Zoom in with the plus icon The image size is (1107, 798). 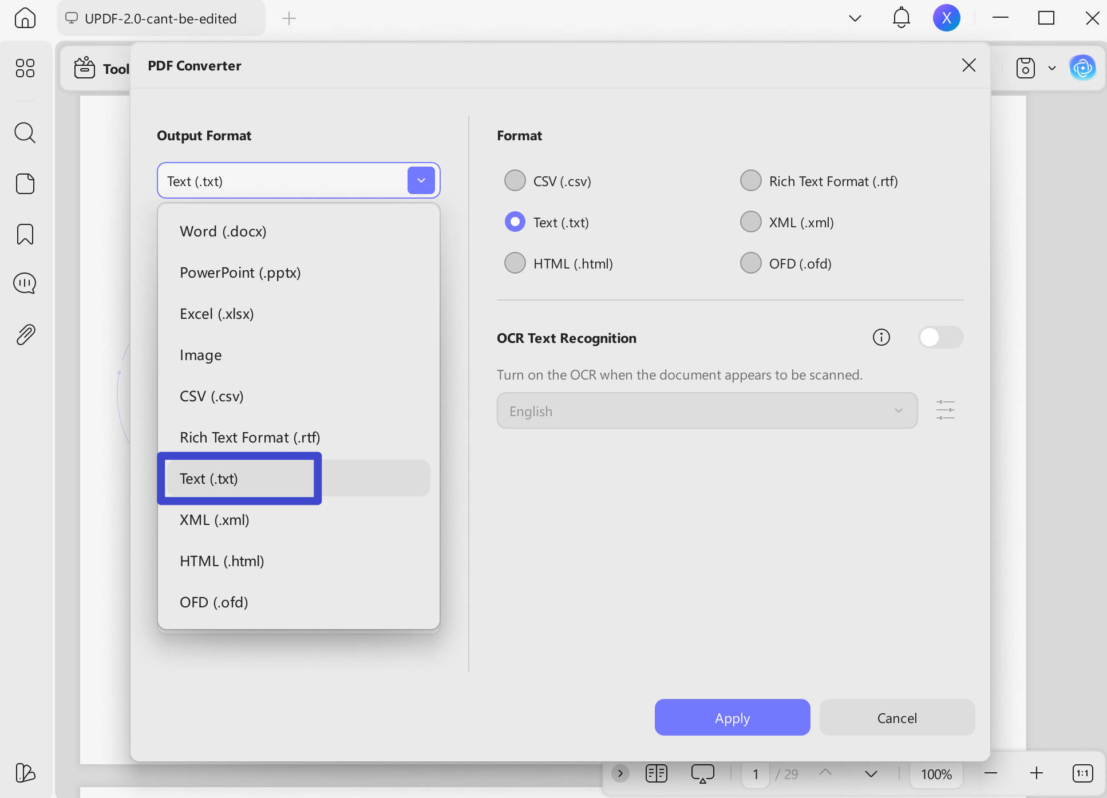tap(1037, 774)
